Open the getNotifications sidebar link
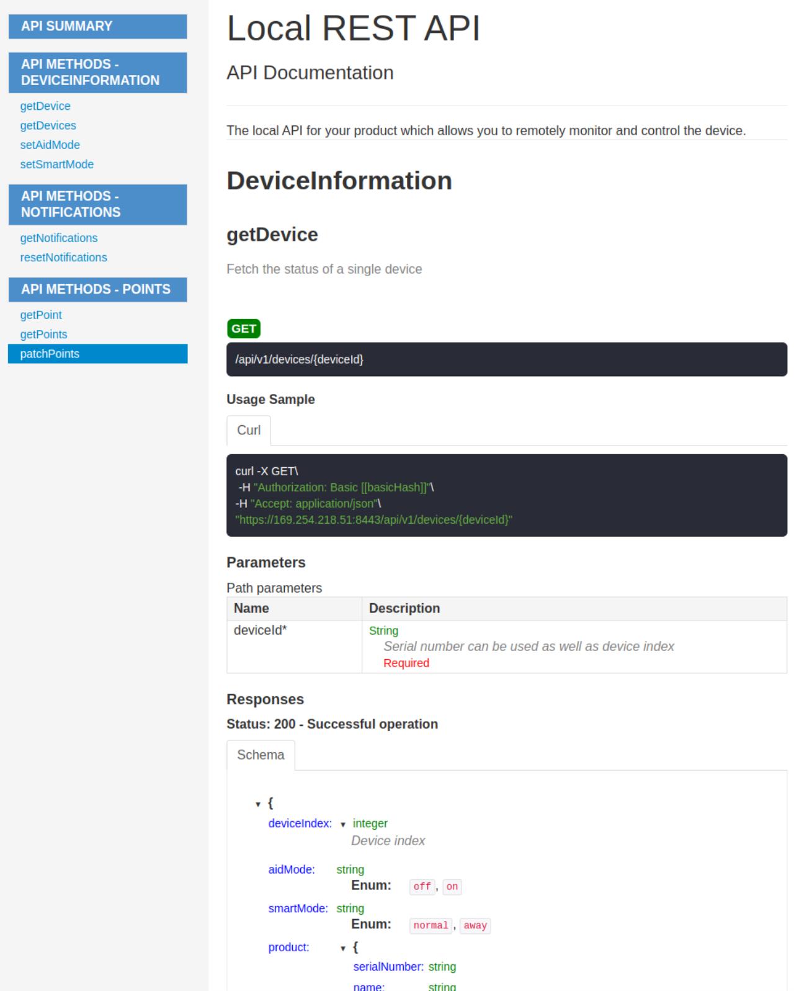The width and height of the screenshot is (794, 991). 58,238
